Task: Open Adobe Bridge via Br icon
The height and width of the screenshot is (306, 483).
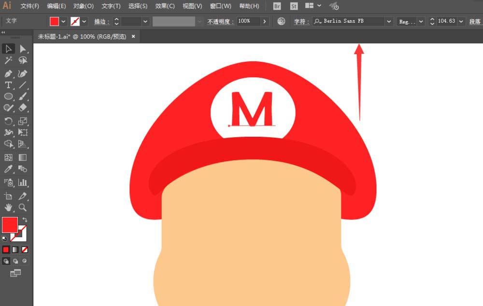Action: (277, 6)
